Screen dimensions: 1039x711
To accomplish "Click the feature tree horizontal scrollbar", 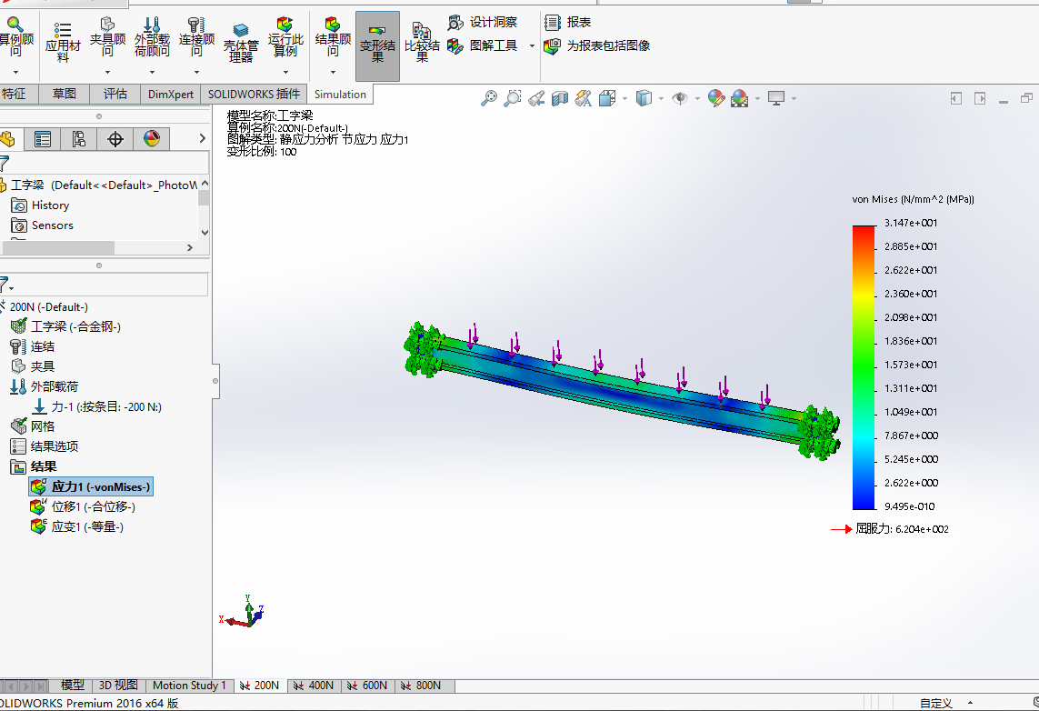I will [x=57, y=247].
